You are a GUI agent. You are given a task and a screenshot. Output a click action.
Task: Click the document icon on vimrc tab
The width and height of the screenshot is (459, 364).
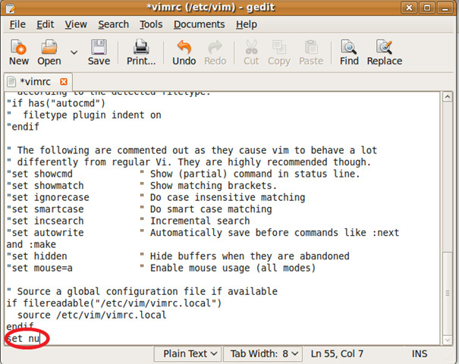click(x=11, y=82)
